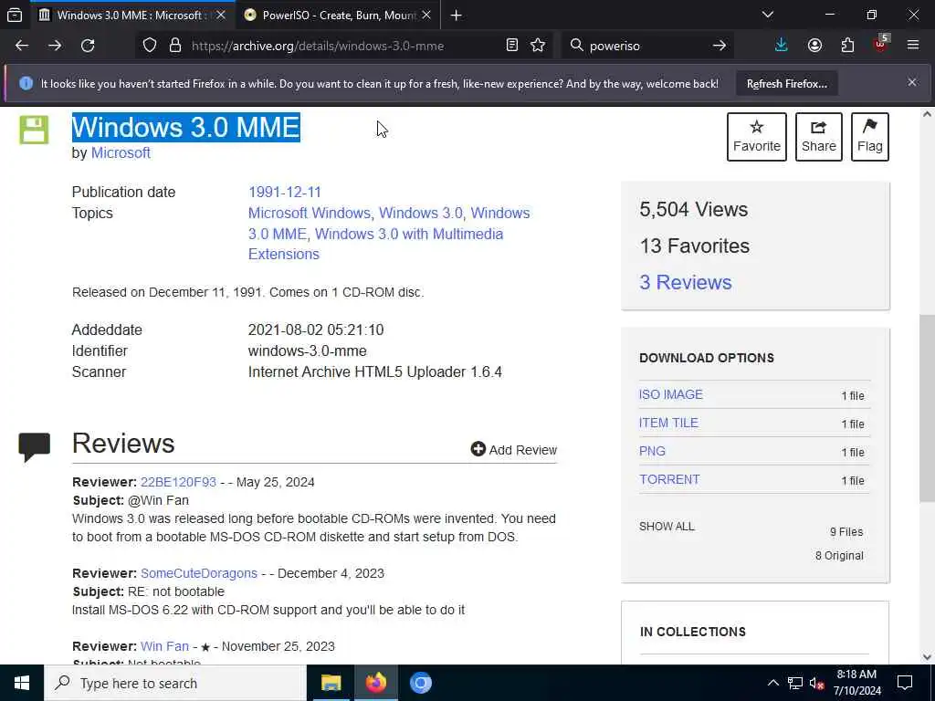Favorite this archive item

(756, 137)
